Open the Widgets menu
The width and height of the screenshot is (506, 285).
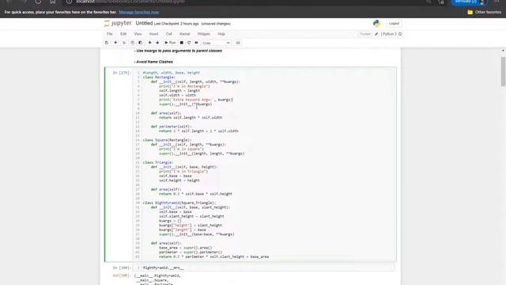[204, 34]
